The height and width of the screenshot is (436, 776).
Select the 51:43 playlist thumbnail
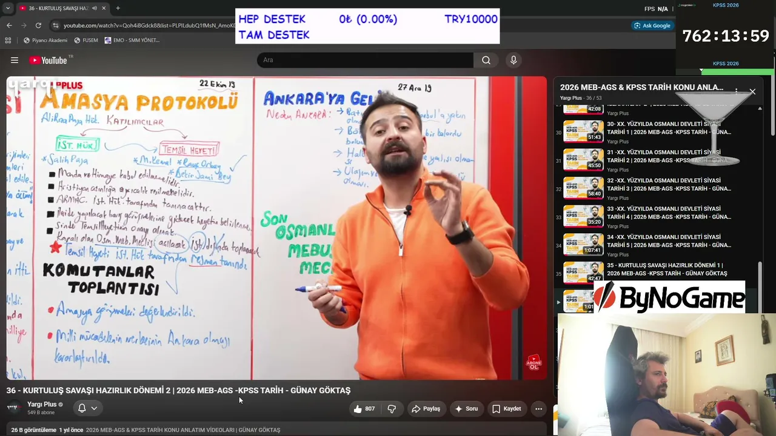(583, 131)
